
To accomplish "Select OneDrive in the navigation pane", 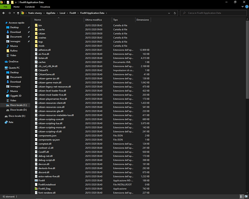I will pyautogui.click(x=13, y=62).
